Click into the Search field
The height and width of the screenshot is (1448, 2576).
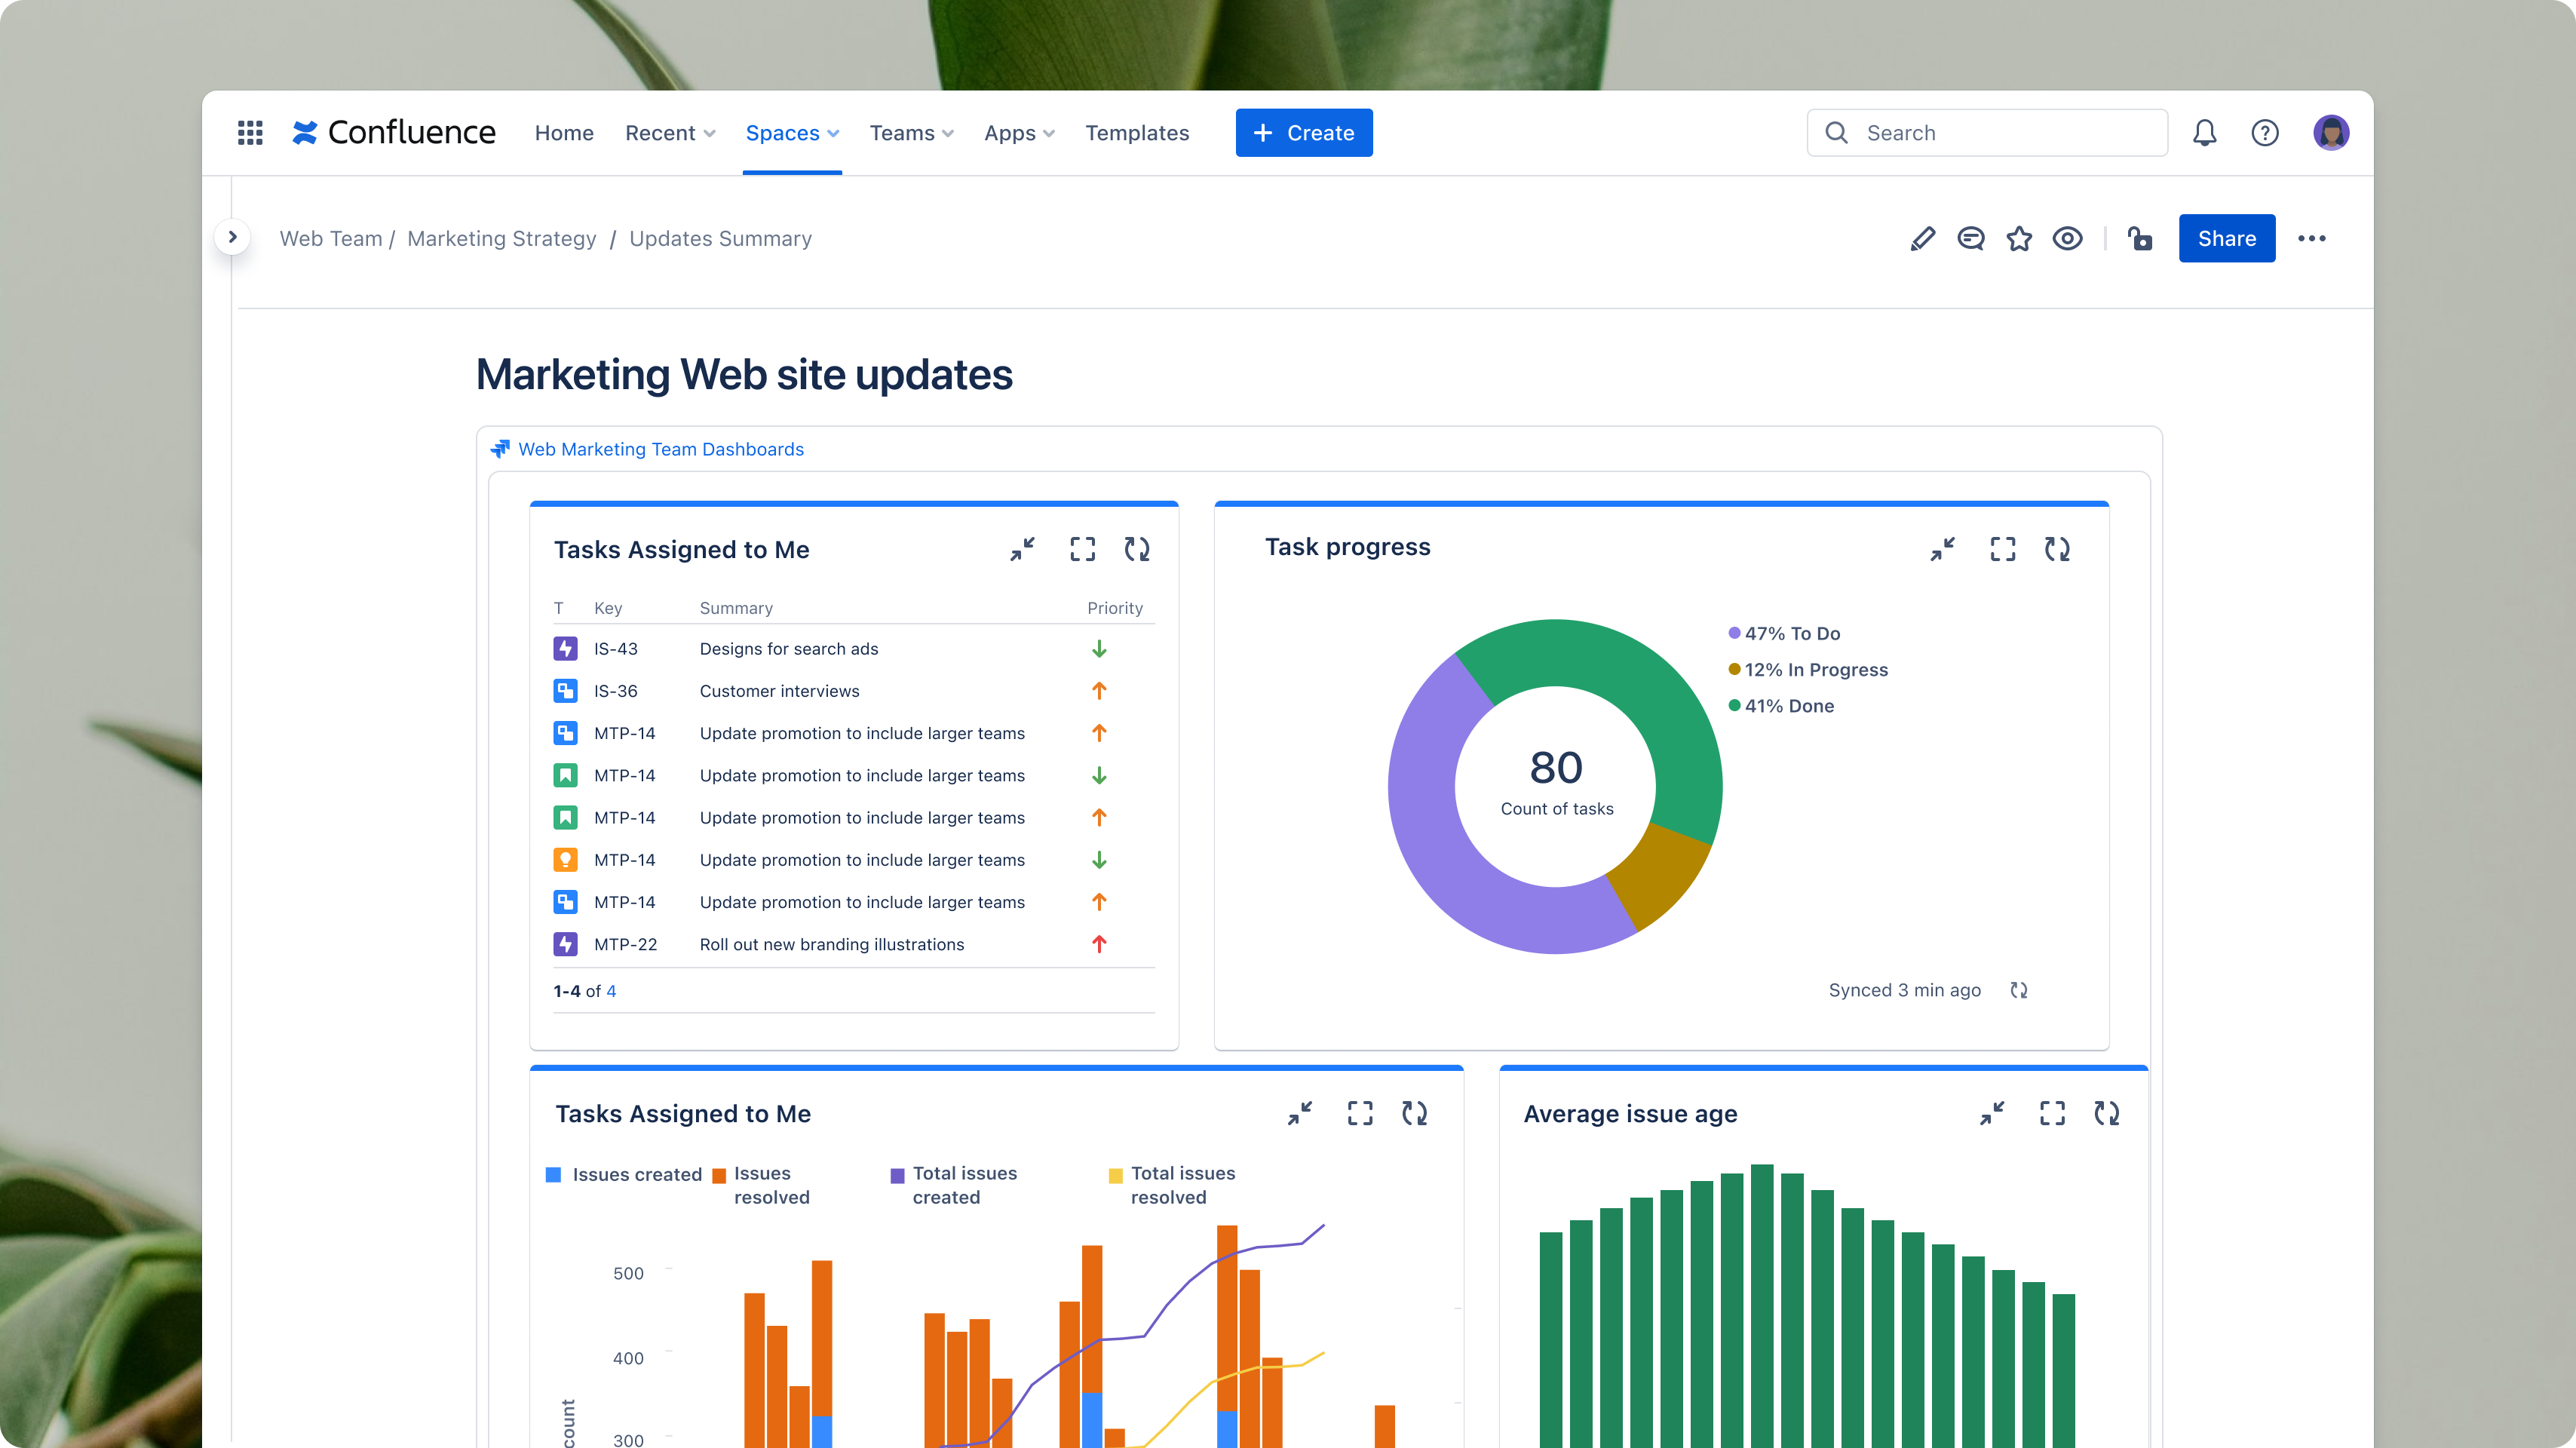pos(1987,132)
